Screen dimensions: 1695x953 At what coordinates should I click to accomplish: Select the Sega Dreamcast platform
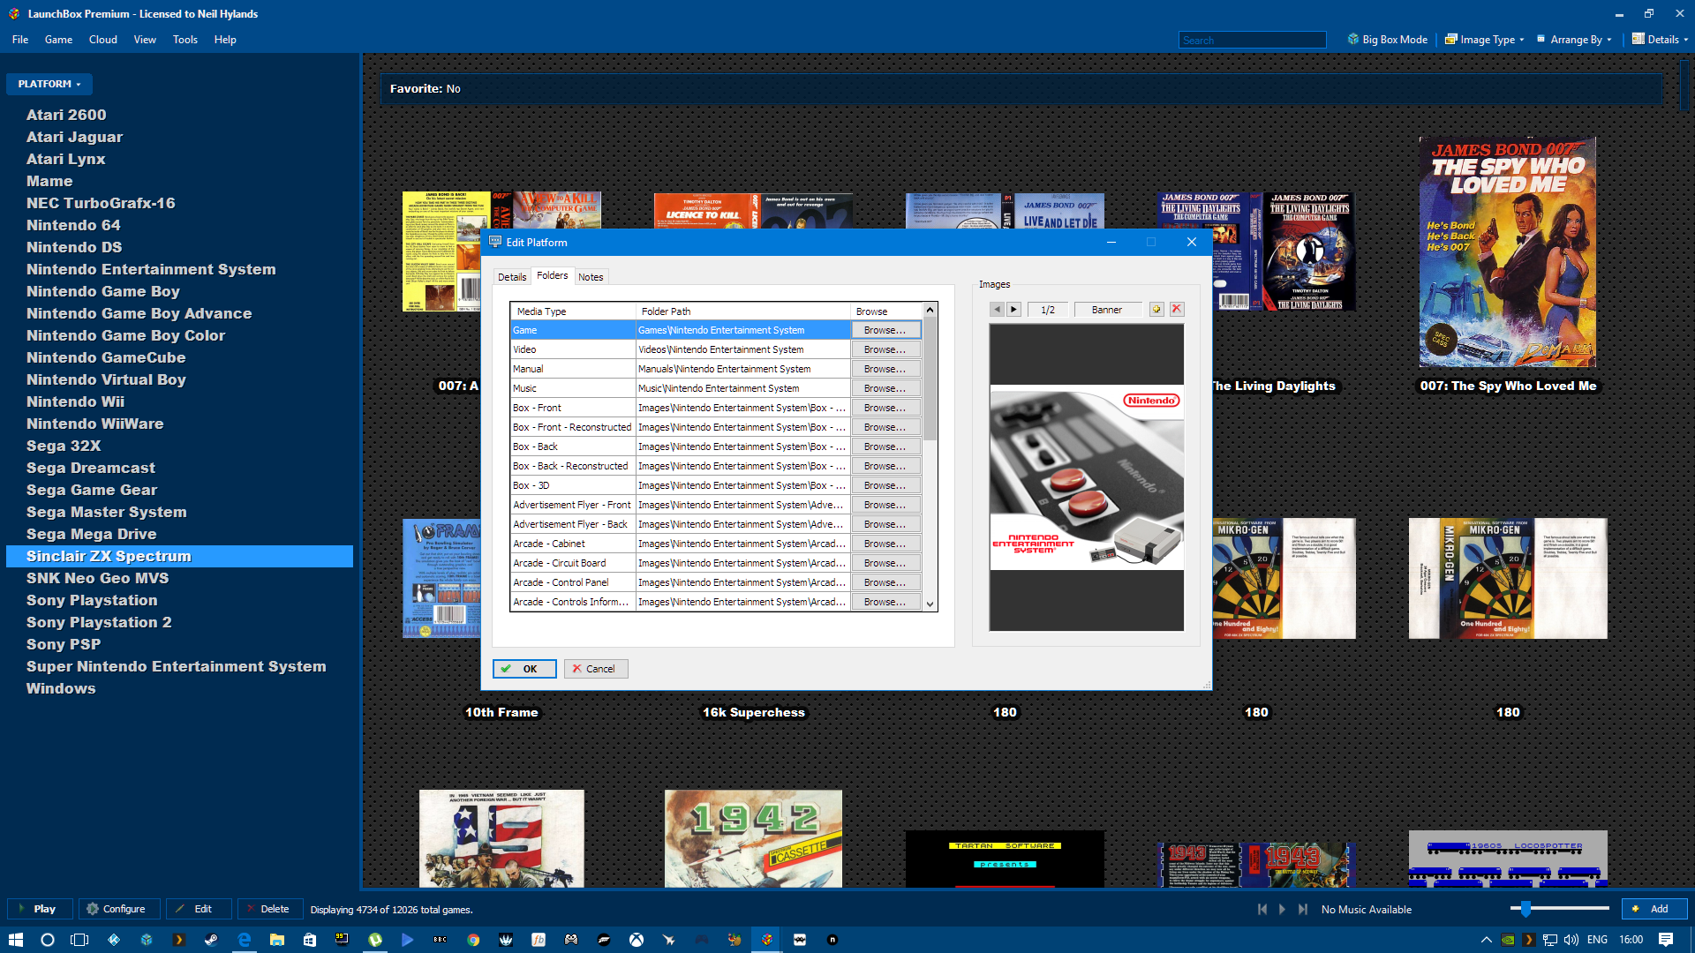point(90,468)
